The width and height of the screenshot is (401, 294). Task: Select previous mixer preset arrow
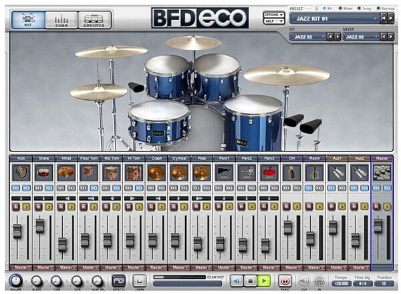(x=384, y=37)
